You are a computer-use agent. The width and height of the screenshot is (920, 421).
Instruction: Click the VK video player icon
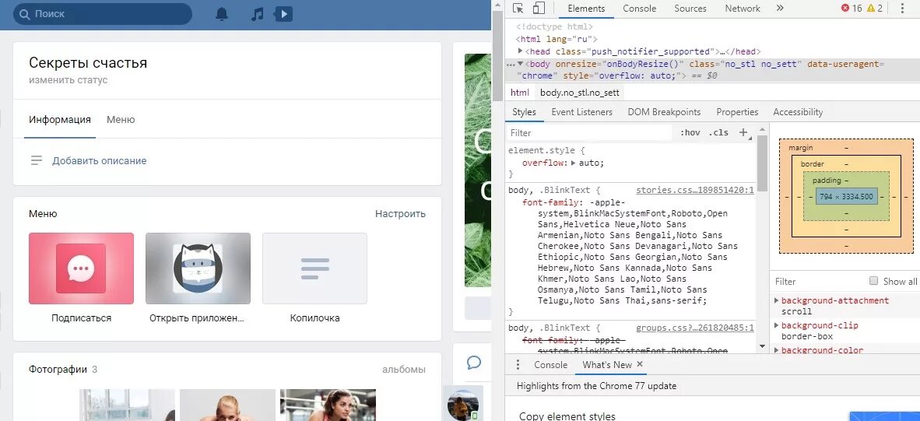283,13
